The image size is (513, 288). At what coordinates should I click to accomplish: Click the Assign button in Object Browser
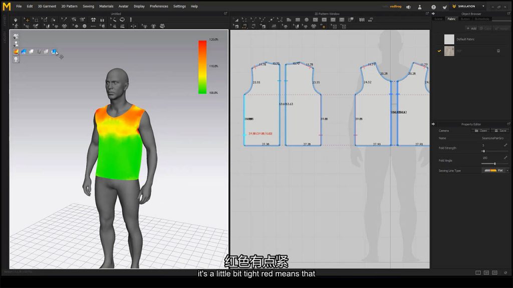[x=502, y=28]
